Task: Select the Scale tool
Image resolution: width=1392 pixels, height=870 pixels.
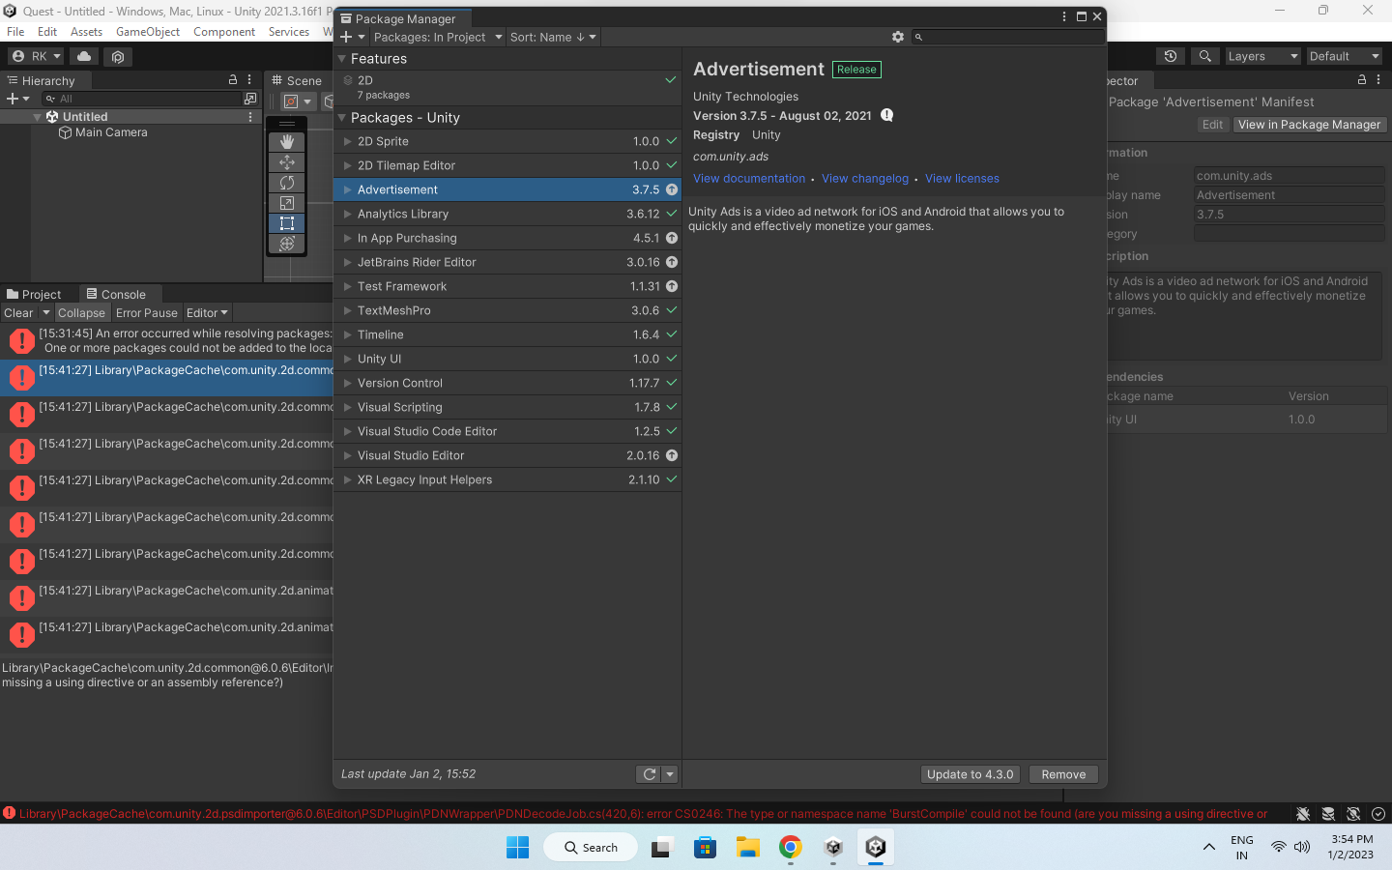Action: tap(286, 202)
